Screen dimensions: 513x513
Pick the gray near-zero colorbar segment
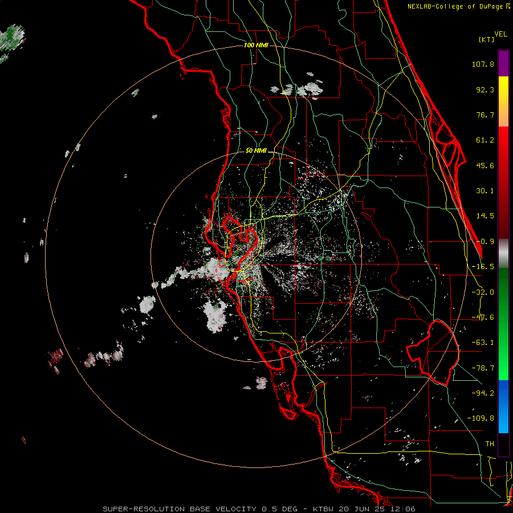point(503,253)
